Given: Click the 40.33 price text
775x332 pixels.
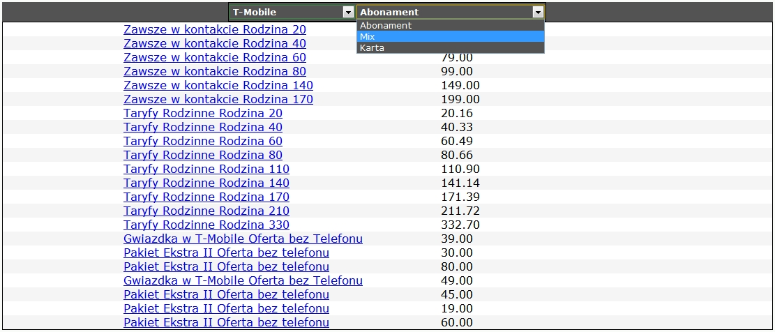Looking at the screenshot, I should [x=457, y=127].
